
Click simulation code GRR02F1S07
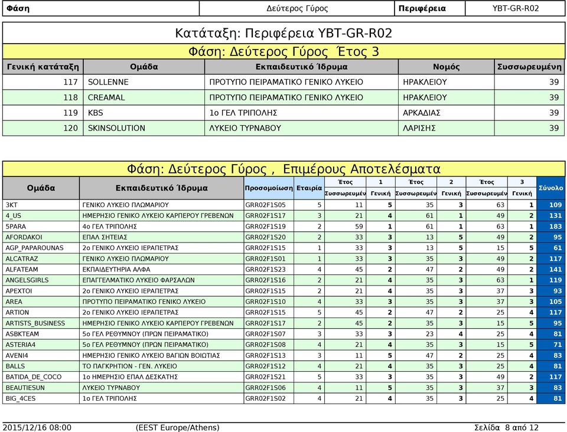coord(265,334)
